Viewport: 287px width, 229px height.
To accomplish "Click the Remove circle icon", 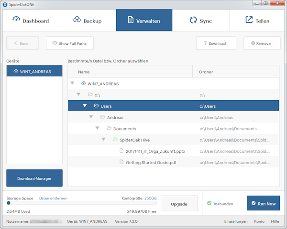I will click(x=253, y=43).
